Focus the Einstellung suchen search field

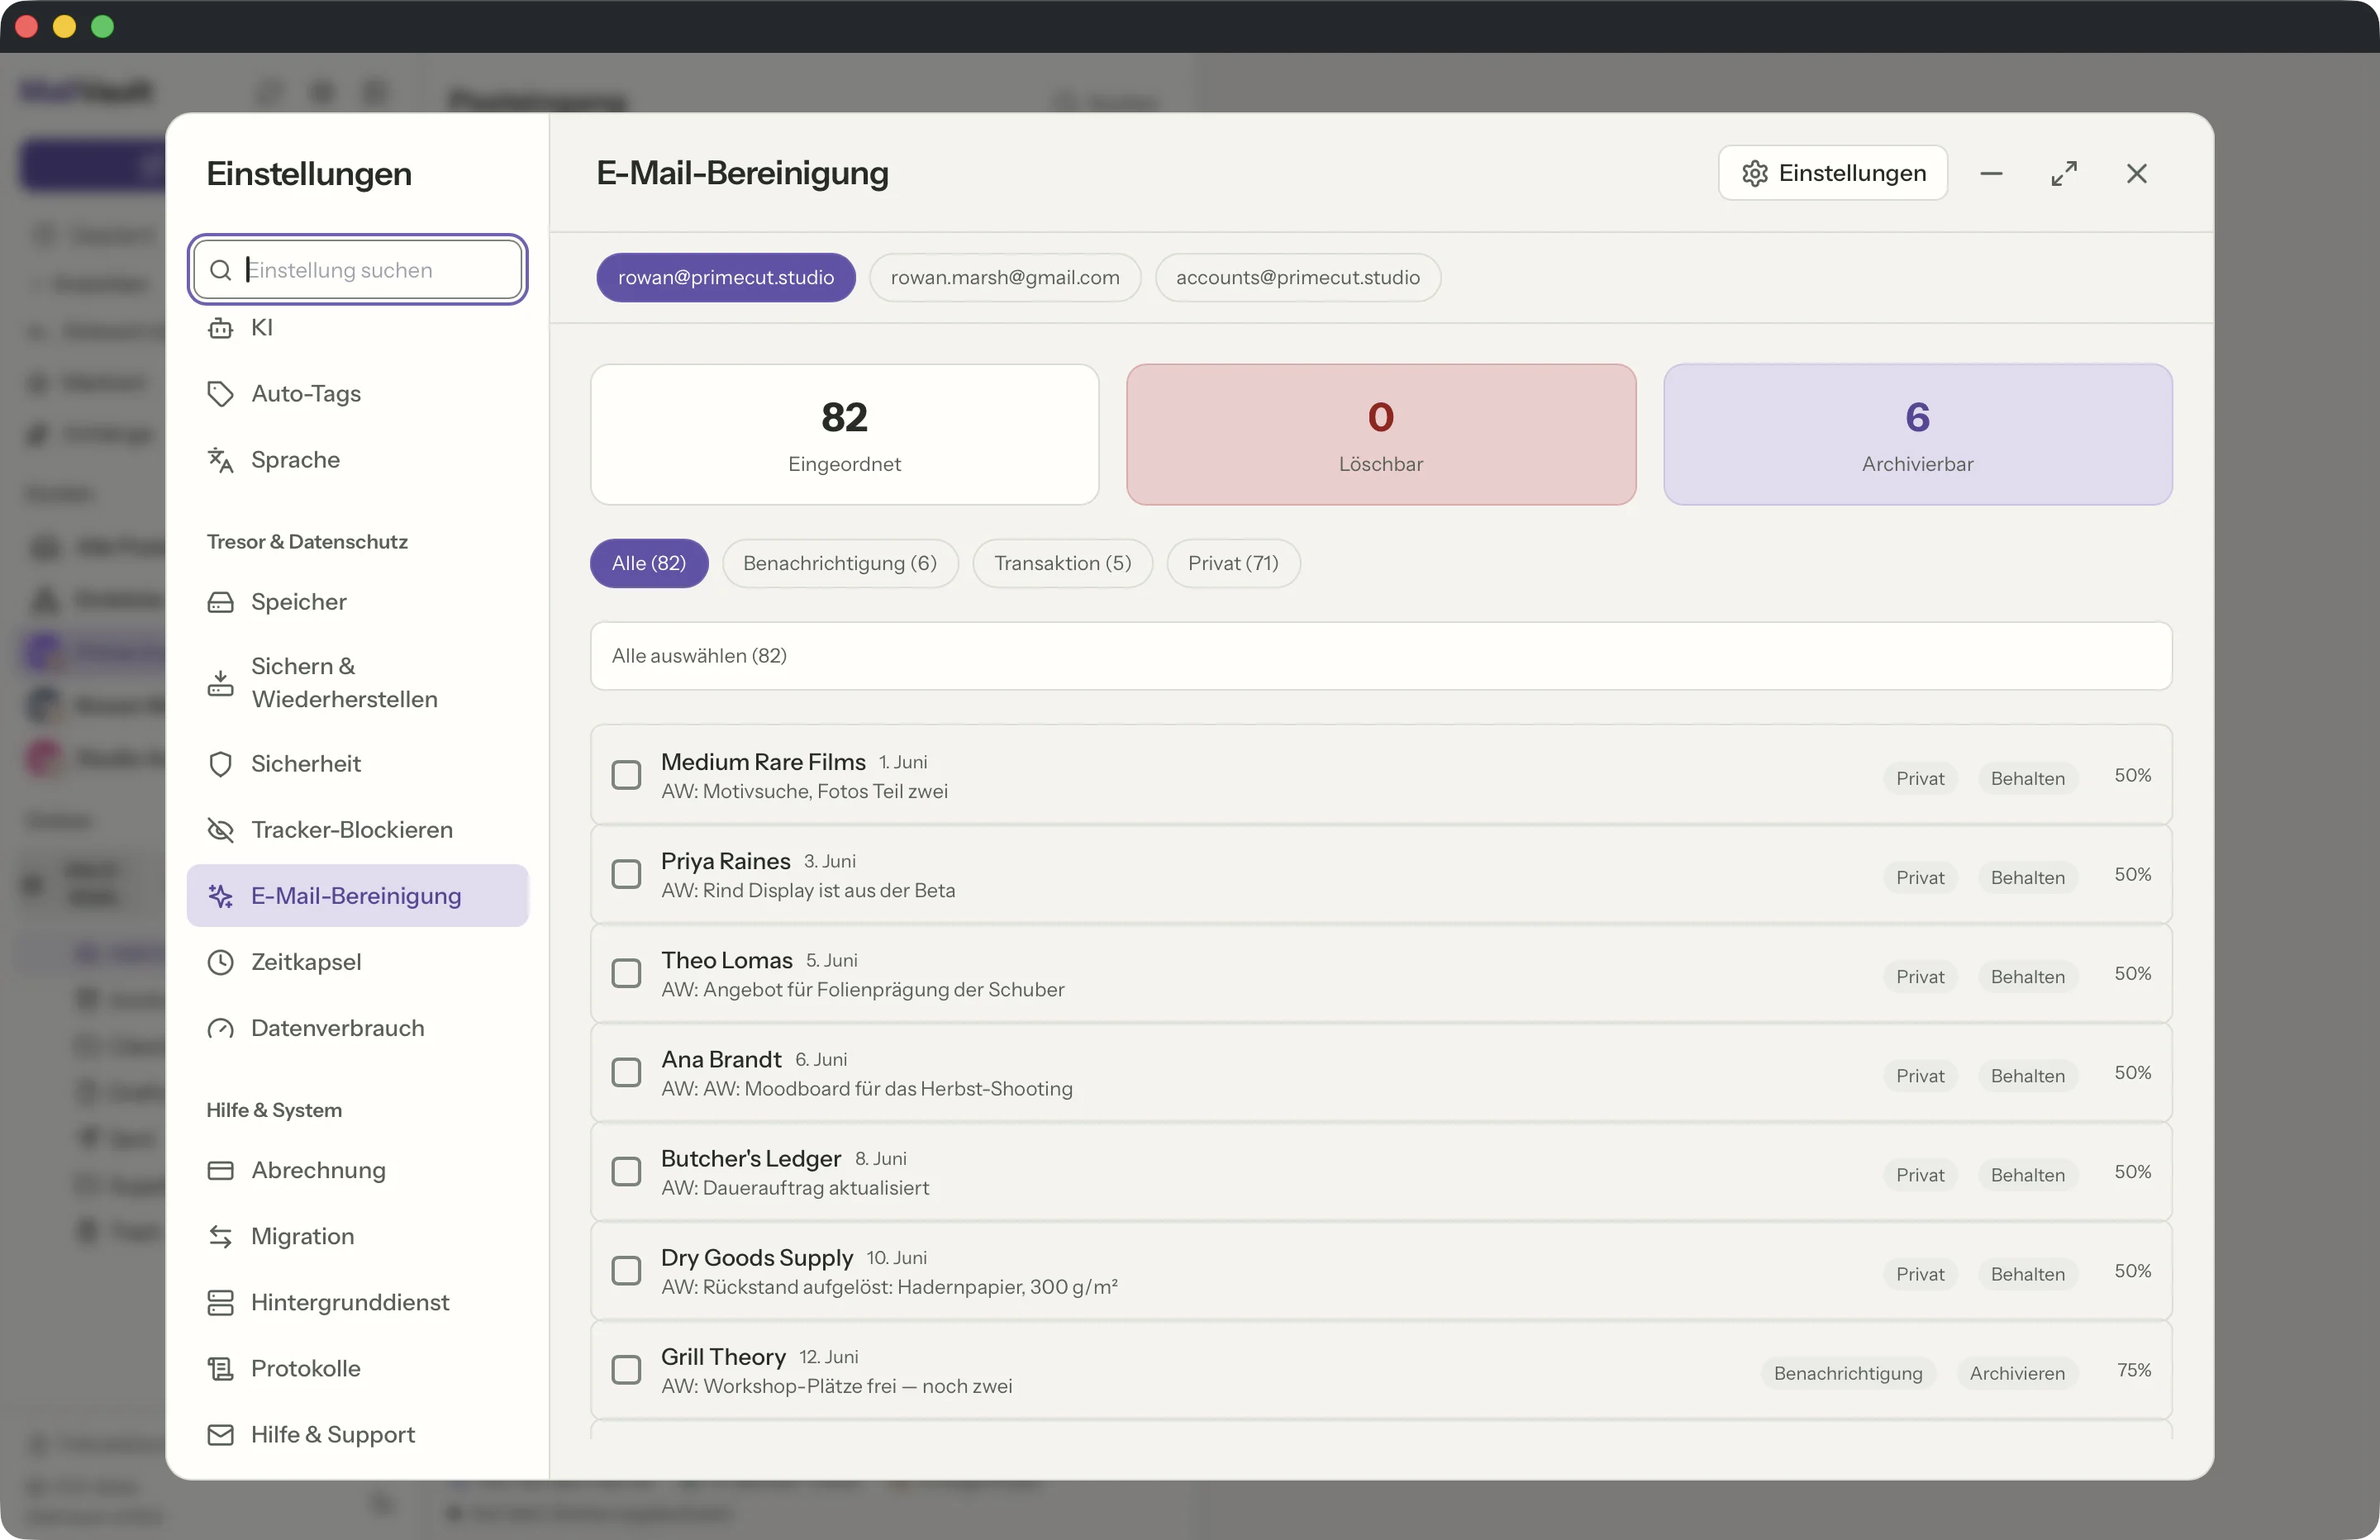pyautogui.click(x=358, y=269)
